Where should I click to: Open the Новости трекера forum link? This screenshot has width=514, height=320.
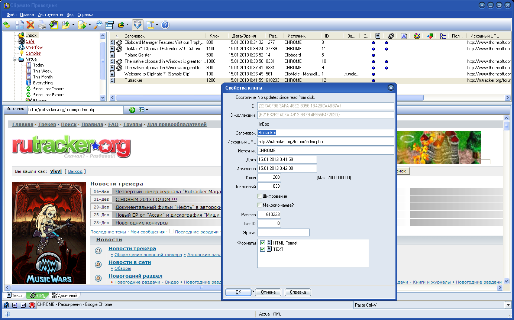[x=132, y=248]
